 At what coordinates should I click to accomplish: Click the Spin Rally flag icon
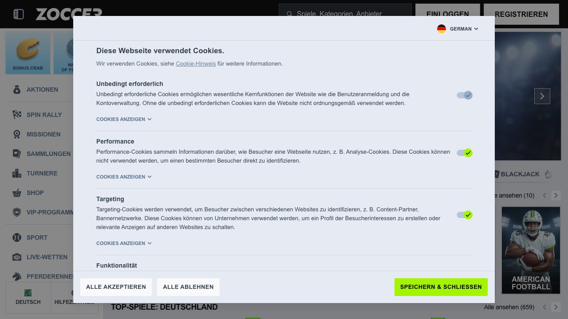pos(17,115)
